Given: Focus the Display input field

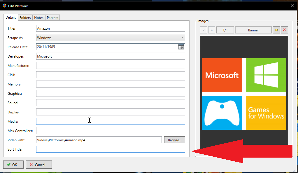Looking at the screenshot, I should (111, 112).
